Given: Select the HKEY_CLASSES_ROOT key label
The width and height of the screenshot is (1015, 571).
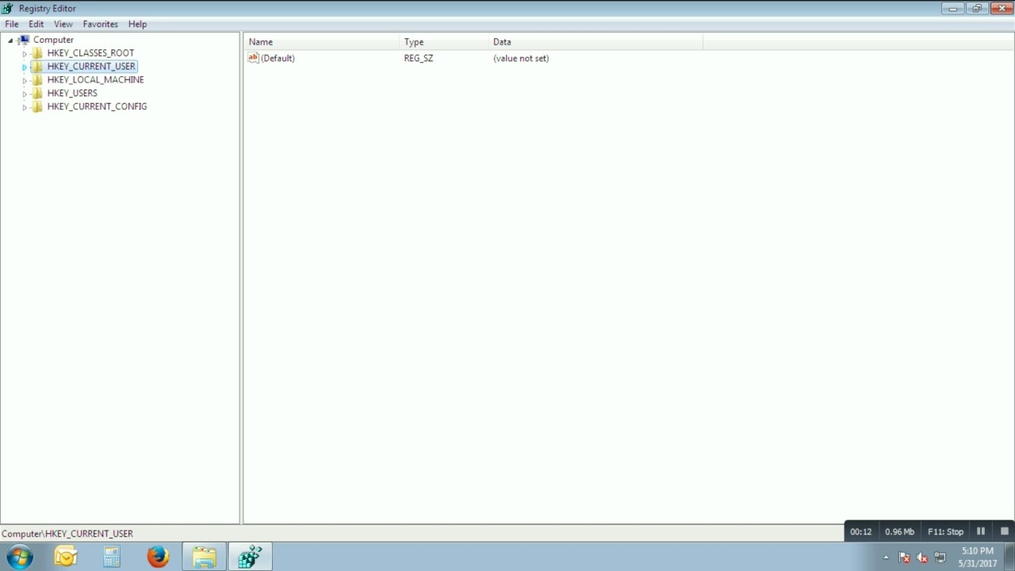Looking at the screenshot, I should (x=90, y=53).
